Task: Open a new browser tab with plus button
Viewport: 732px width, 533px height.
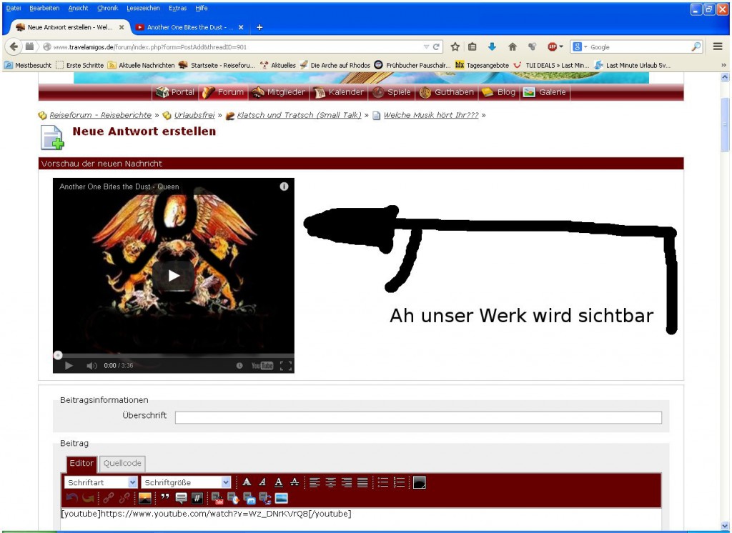Action: click(x=259, y=27)
